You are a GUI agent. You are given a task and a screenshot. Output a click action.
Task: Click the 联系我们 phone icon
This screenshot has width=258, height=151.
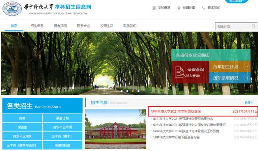pos(204,8)
